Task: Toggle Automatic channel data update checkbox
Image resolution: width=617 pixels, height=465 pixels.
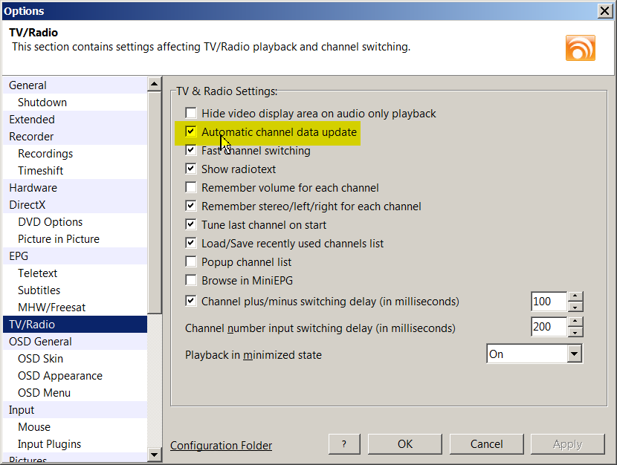Action: coord(191,132)
